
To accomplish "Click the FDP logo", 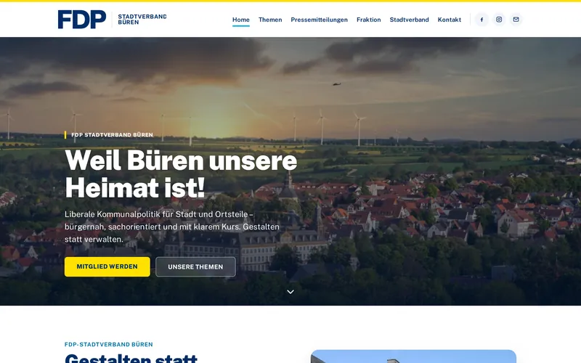I will 82,20.
